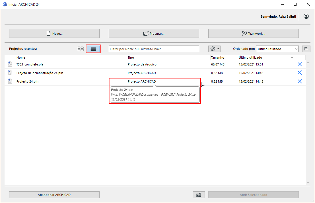Click sort arrow in Último utilizado column
This screenshot has width=315, height=203.
coord(292,58)
